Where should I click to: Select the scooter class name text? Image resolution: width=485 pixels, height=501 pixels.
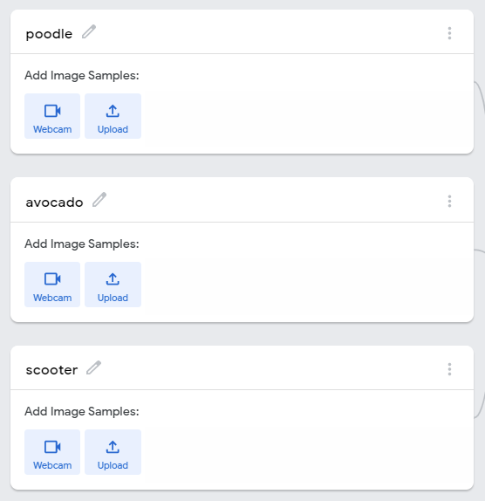(x=51, y=370)
